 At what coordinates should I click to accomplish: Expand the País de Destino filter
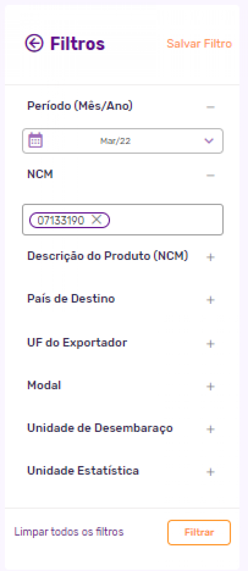(210, 300)
